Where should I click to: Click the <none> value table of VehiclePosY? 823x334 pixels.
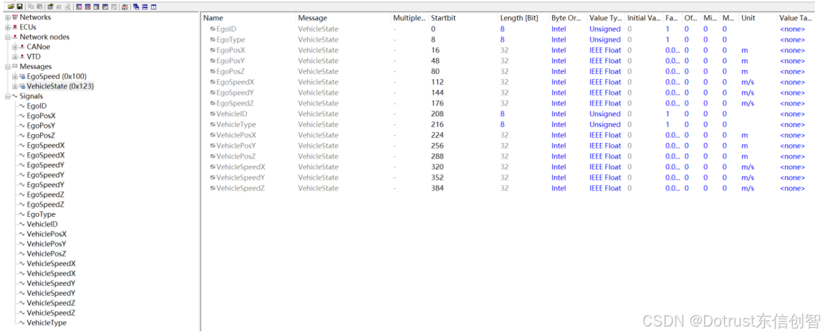click(792, 146)
